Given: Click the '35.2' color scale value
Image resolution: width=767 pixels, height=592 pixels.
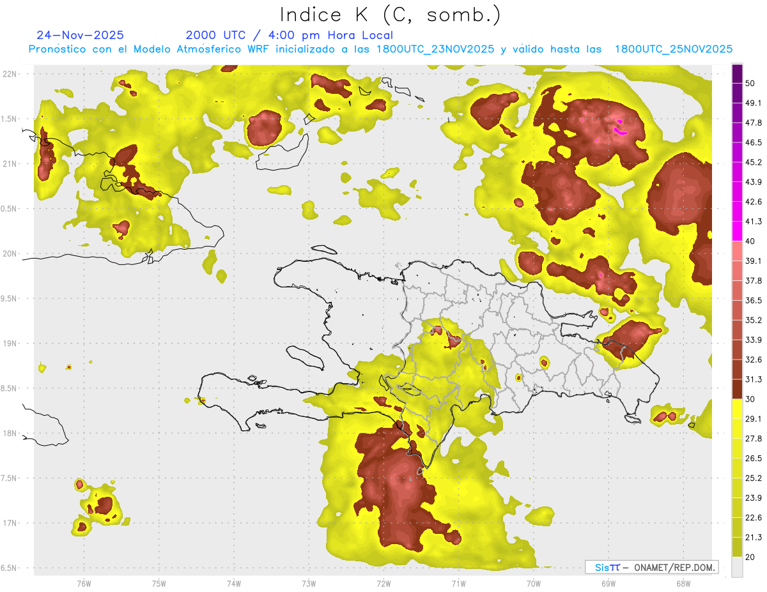Looking at the screenshot, I should 754,320.
